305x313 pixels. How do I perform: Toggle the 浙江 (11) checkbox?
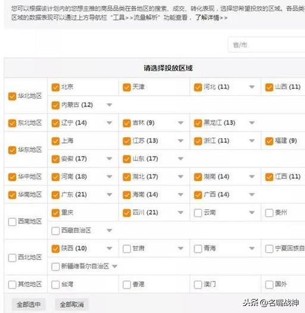(198, 141)
